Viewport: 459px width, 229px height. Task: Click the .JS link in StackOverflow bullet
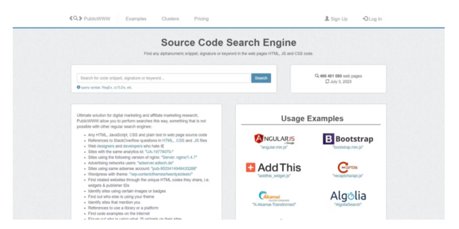(x=196, y=141)
